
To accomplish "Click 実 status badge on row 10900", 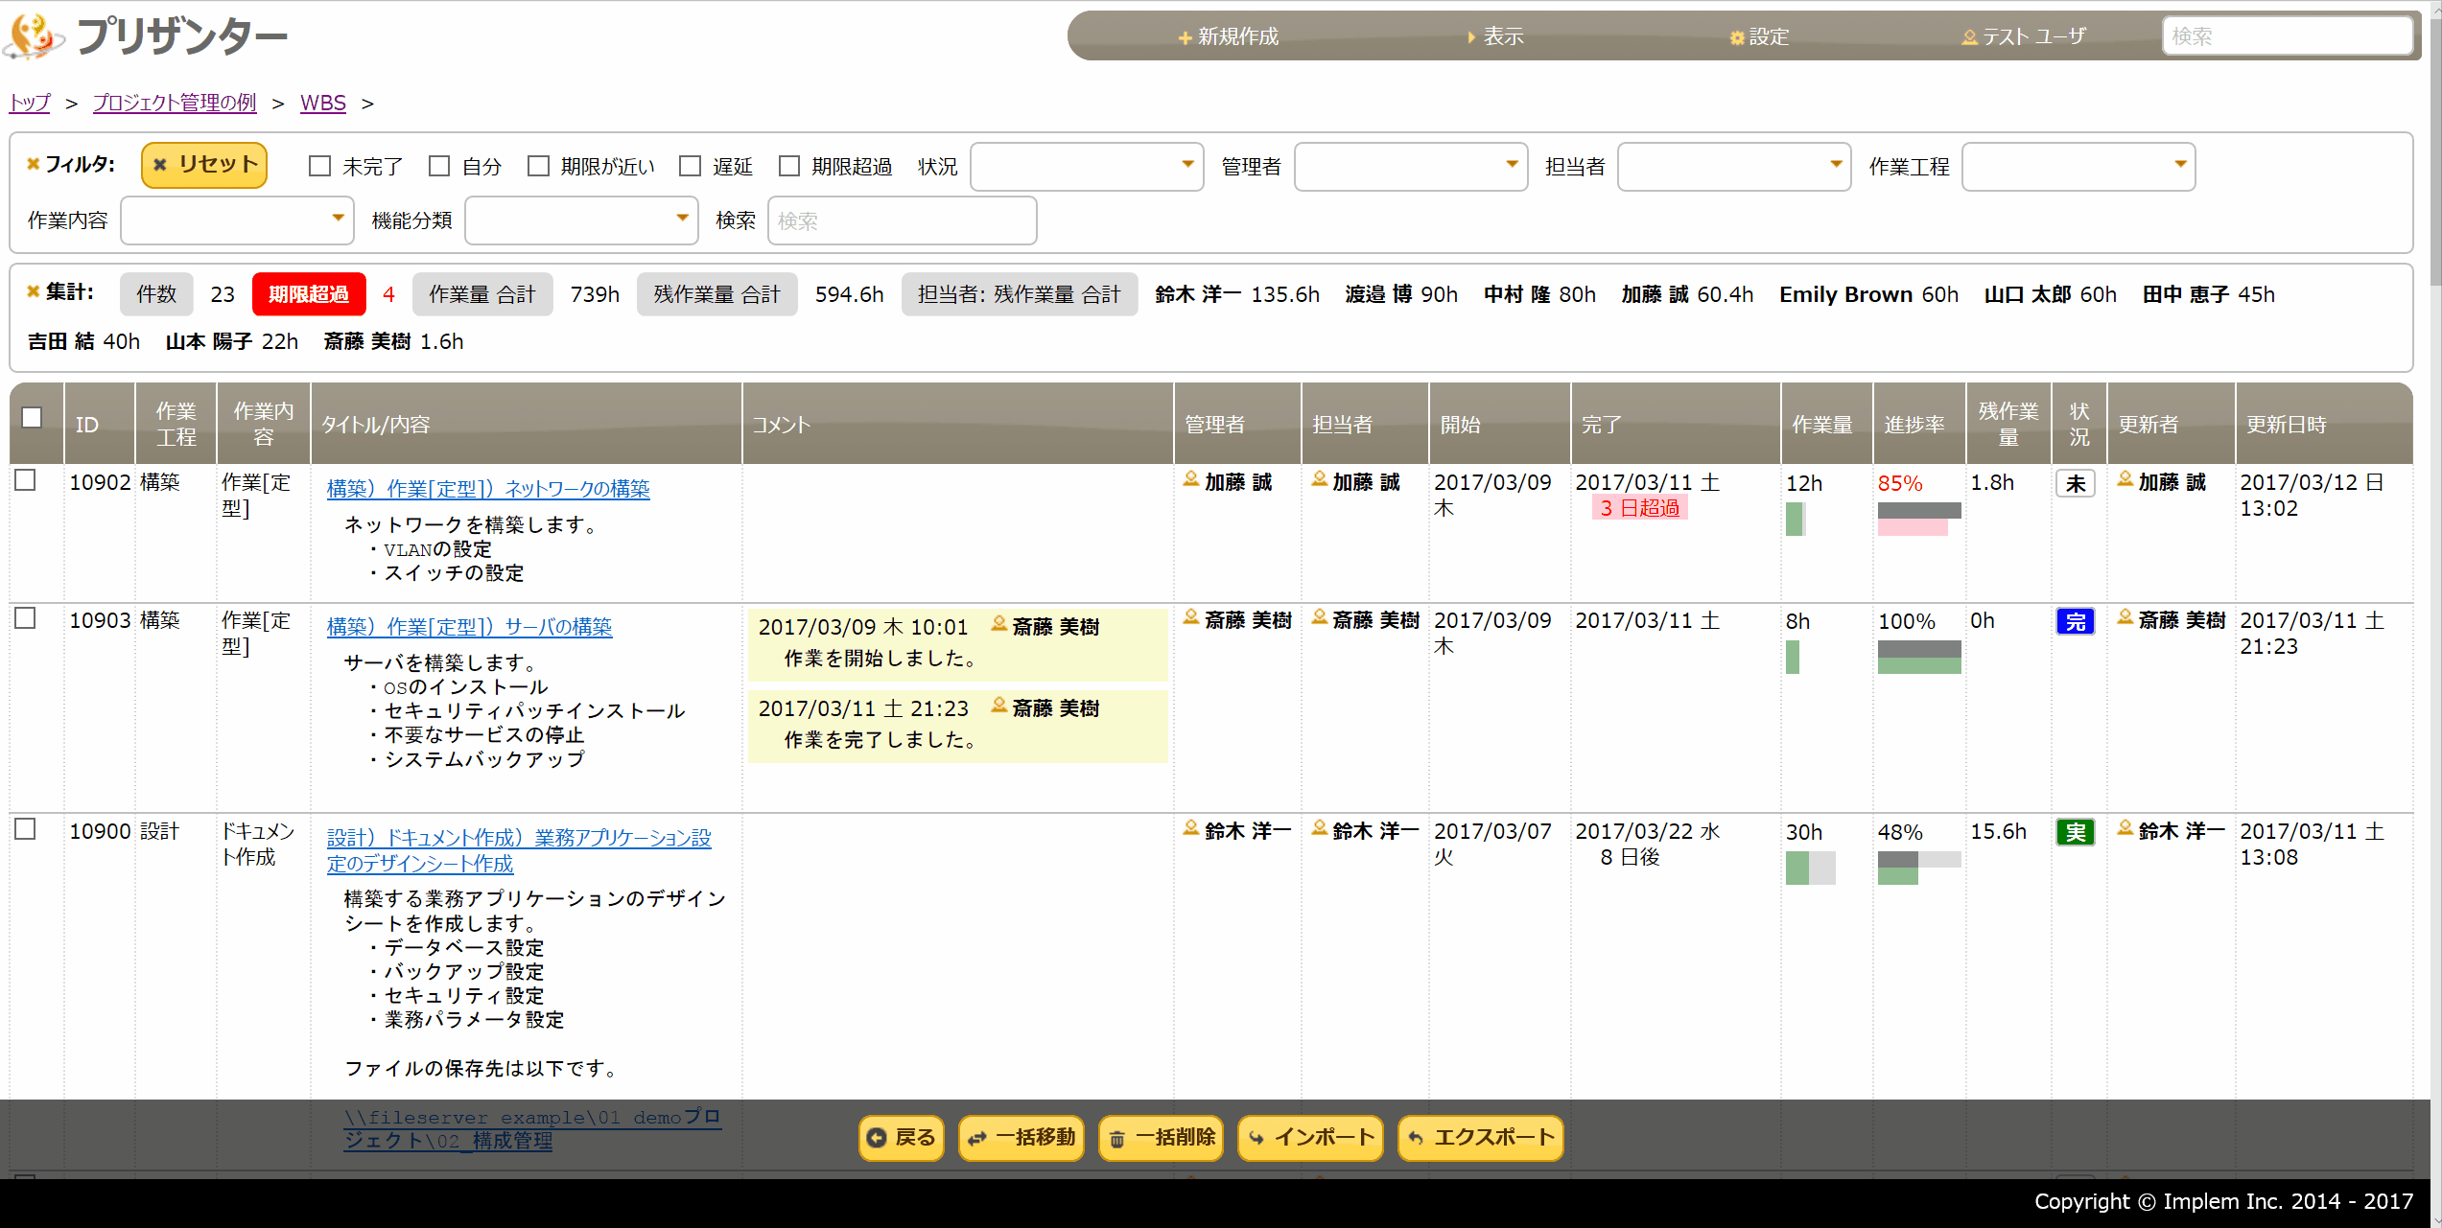I will 2076,833.
